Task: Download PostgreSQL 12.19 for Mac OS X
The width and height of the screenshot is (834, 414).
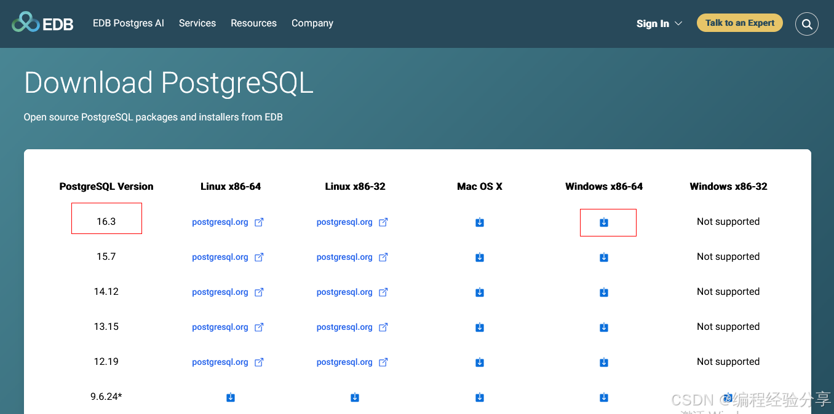Action: 480,362
